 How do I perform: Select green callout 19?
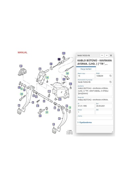click(47, 78)
